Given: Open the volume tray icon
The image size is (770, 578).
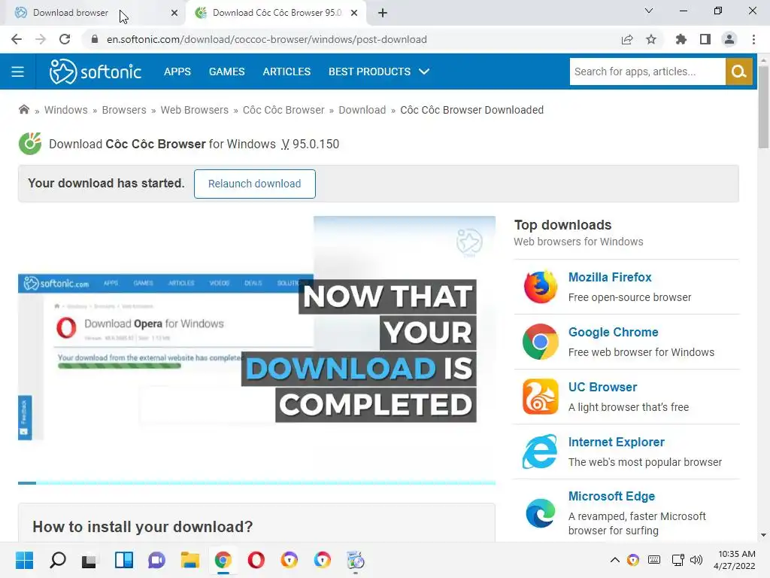Looking at the screenshot, I should click(x=696, y=560).
